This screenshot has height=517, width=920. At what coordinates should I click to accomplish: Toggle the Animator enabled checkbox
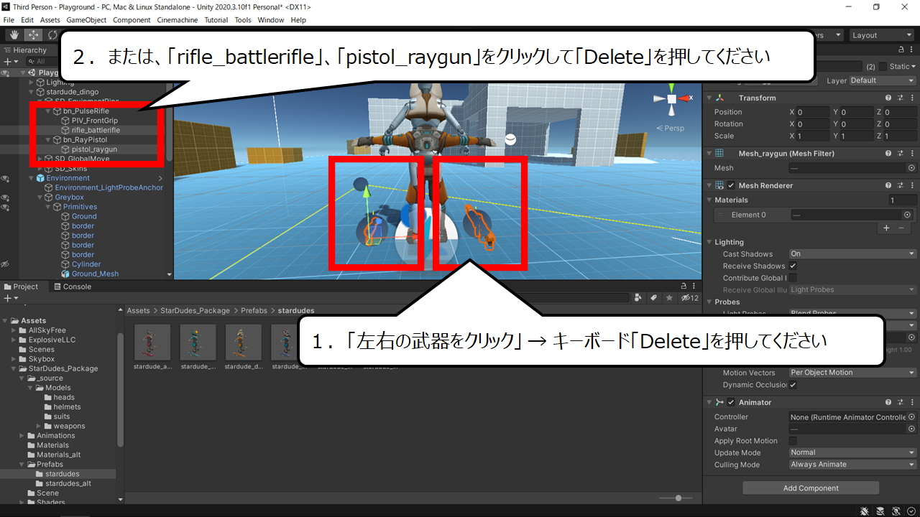click(731, 403)
